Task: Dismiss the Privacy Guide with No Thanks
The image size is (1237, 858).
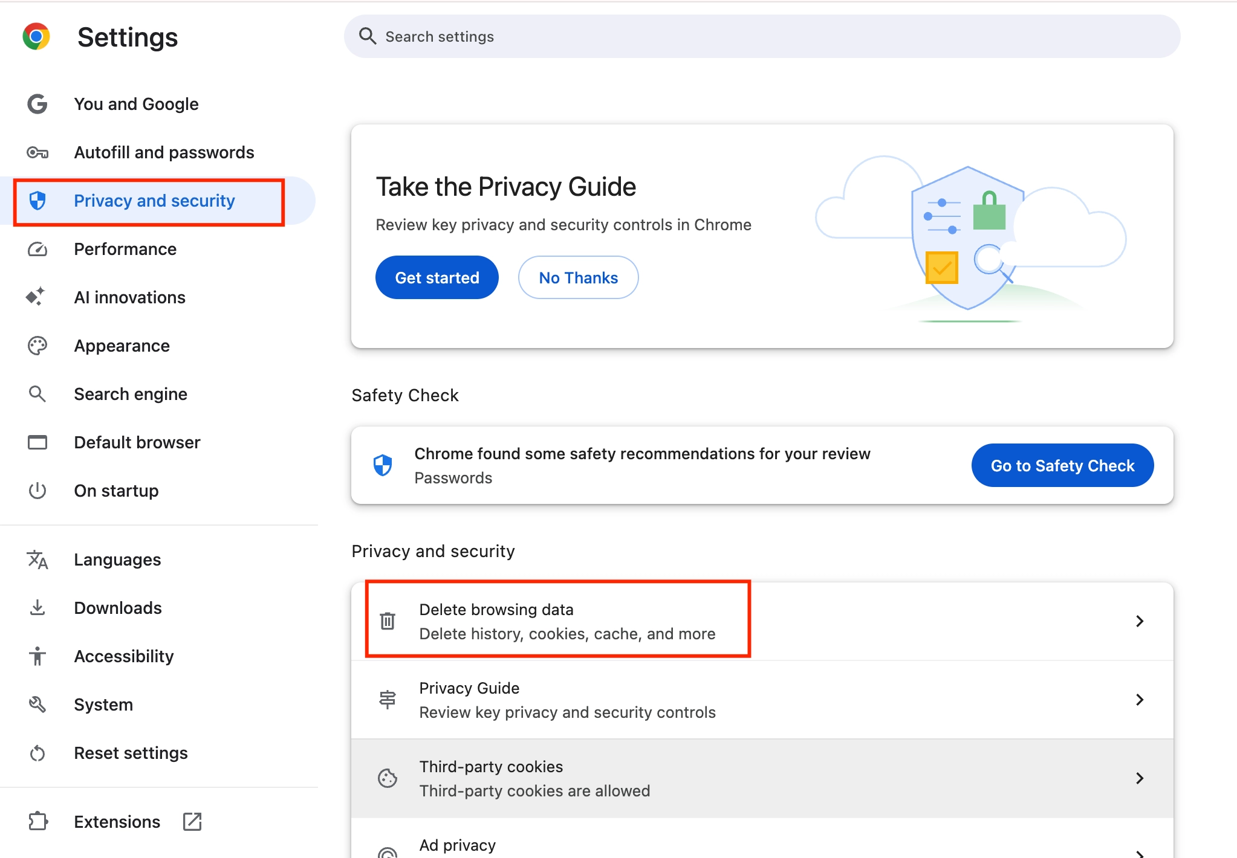Action: pyautogui.click(x=578, y=277)
